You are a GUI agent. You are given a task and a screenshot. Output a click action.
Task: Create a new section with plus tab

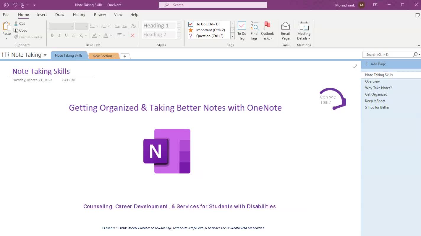[125, 56]
